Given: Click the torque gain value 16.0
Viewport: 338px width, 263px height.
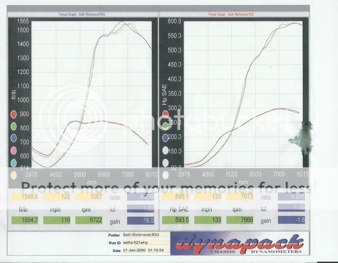Looking at the screenshot, I should click(x=141, y=220).
